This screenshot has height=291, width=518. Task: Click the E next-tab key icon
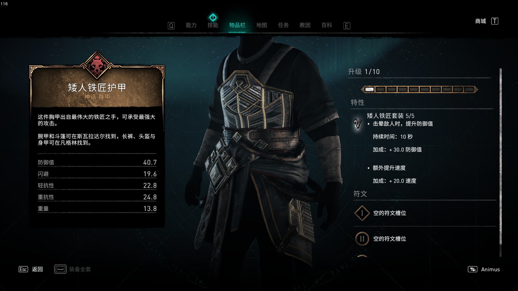[347, 26]
